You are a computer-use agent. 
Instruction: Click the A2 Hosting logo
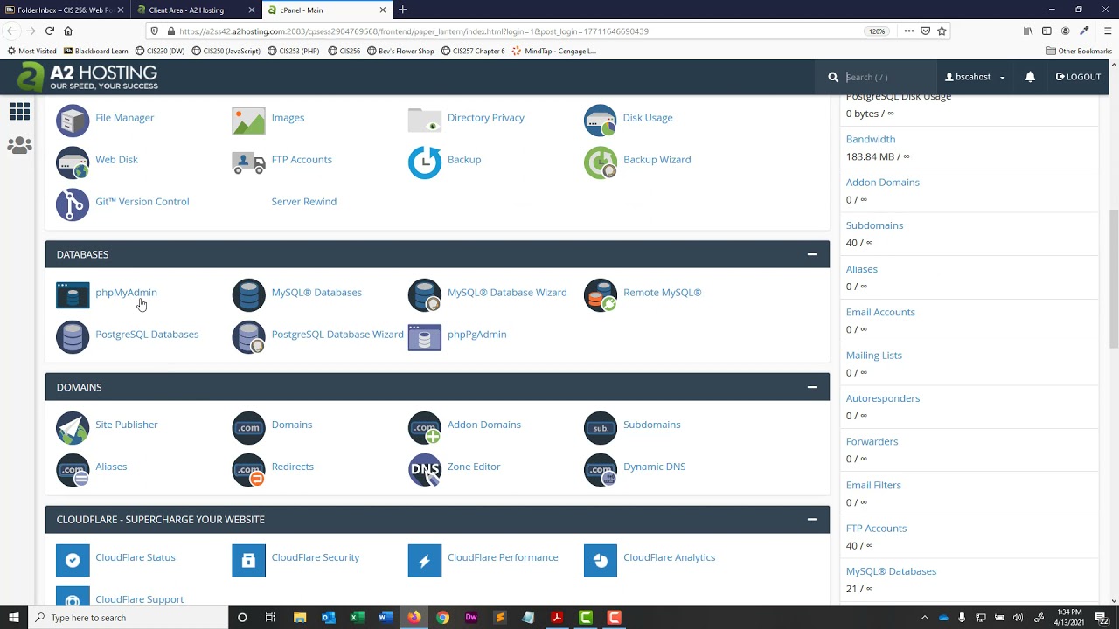click(x=87, y=77)
